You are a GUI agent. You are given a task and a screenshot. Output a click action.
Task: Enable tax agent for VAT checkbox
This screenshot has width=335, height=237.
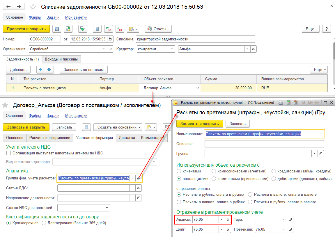point(8,153)
